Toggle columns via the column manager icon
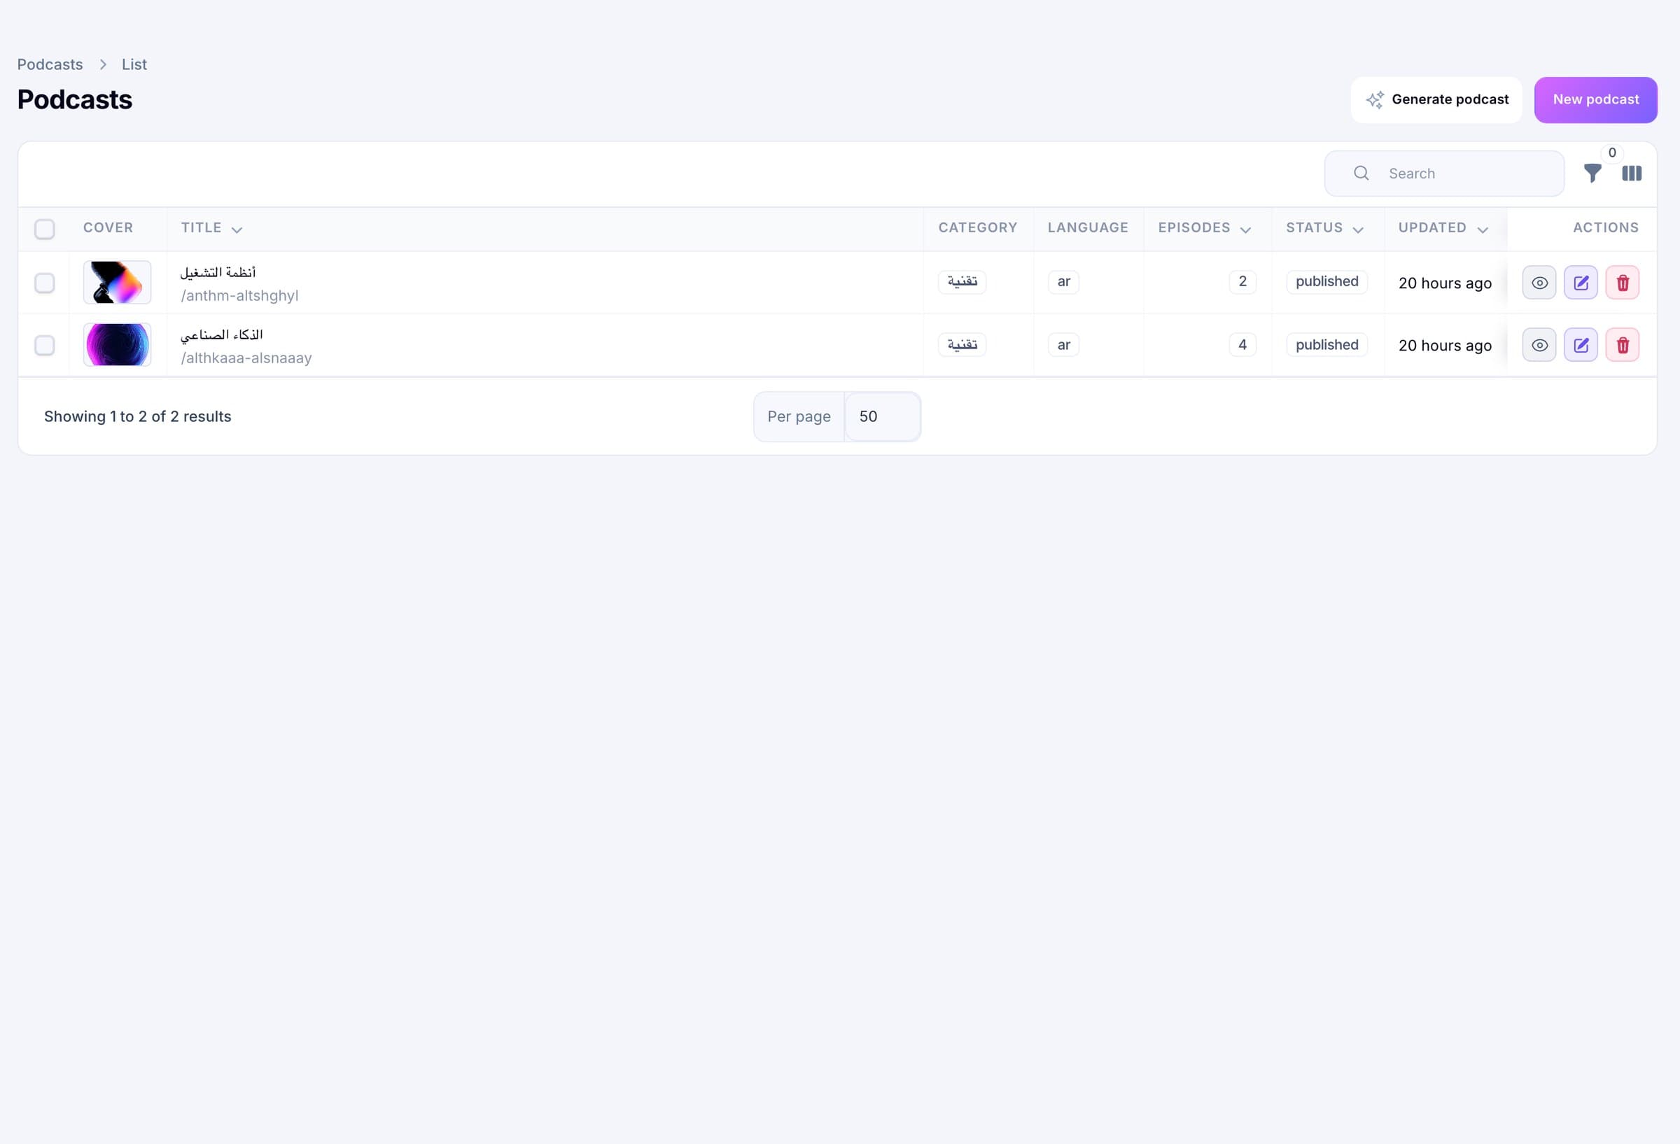The height and width of the screenshot is (1144, 1680). (x=1632, y=174)
